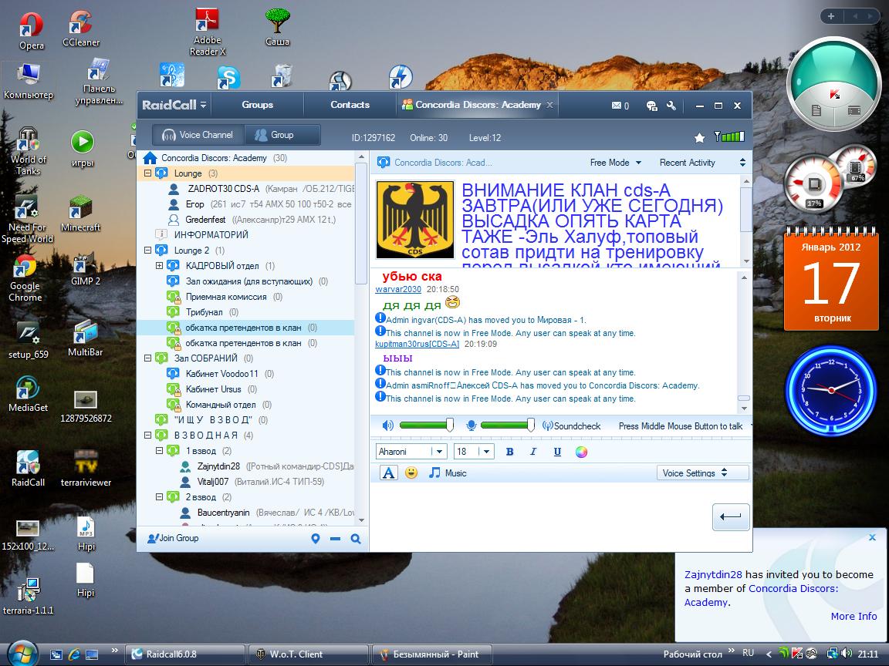The height and width of the screenshot is (666, 889).
Task: Locate my position with the pin icon
Action: [x=316, y=539]
